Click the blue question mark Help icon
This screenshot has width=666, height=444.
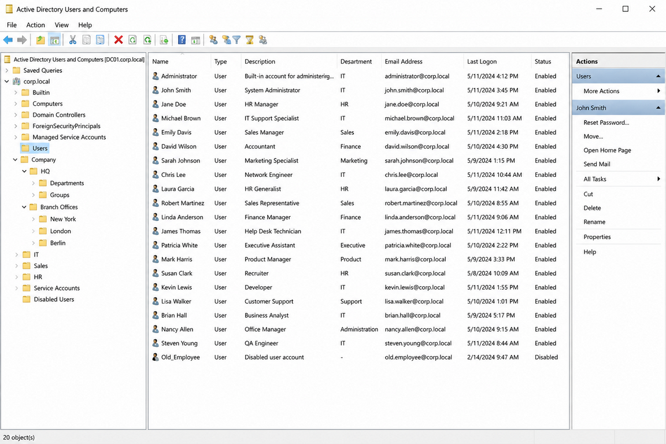tap(182, 40)
